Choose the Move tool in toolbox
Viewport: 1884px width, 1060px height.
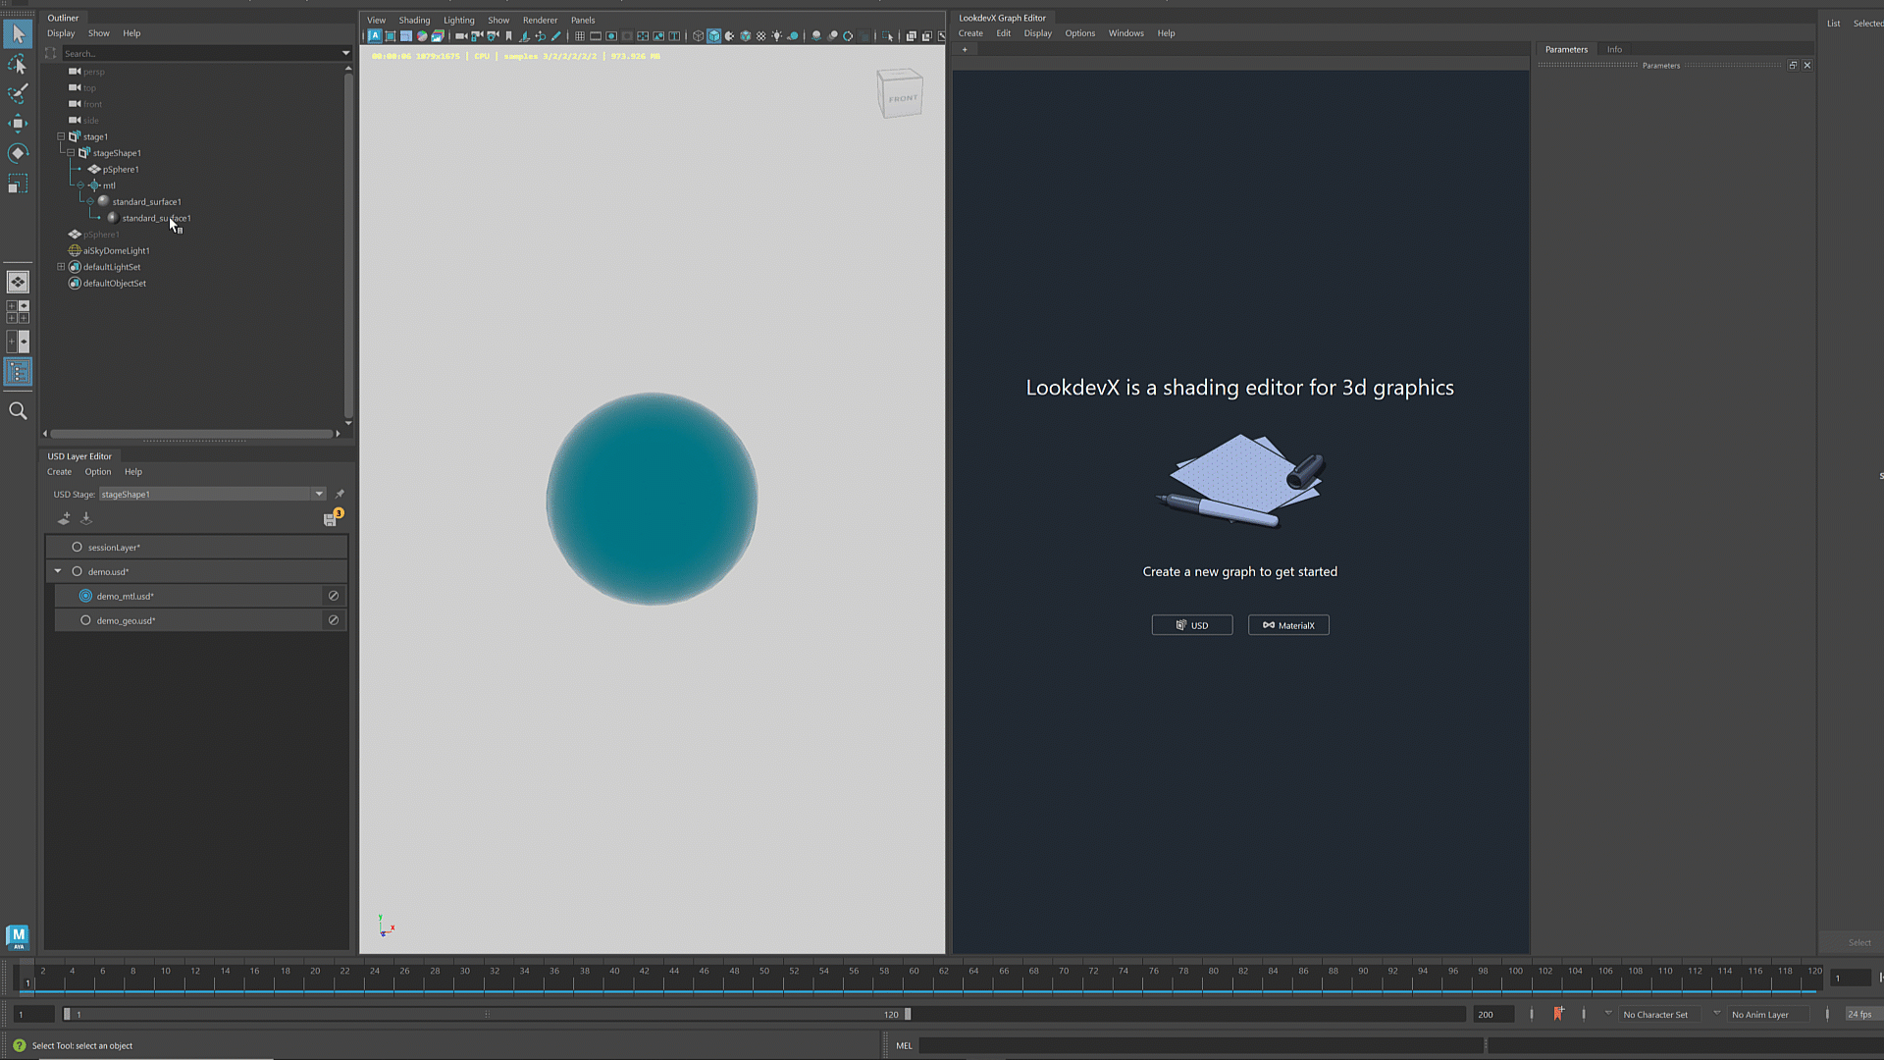pyautogui.click(x=18, y=123)
